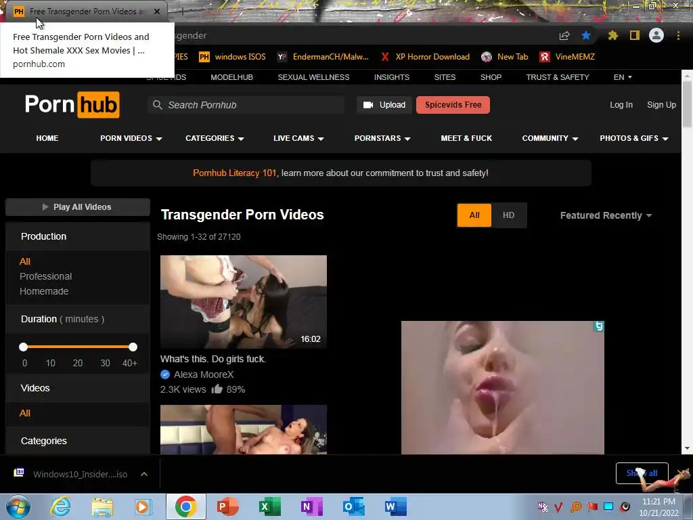Filter Production by Homemade
693x520 pixels.
[44, 291]
